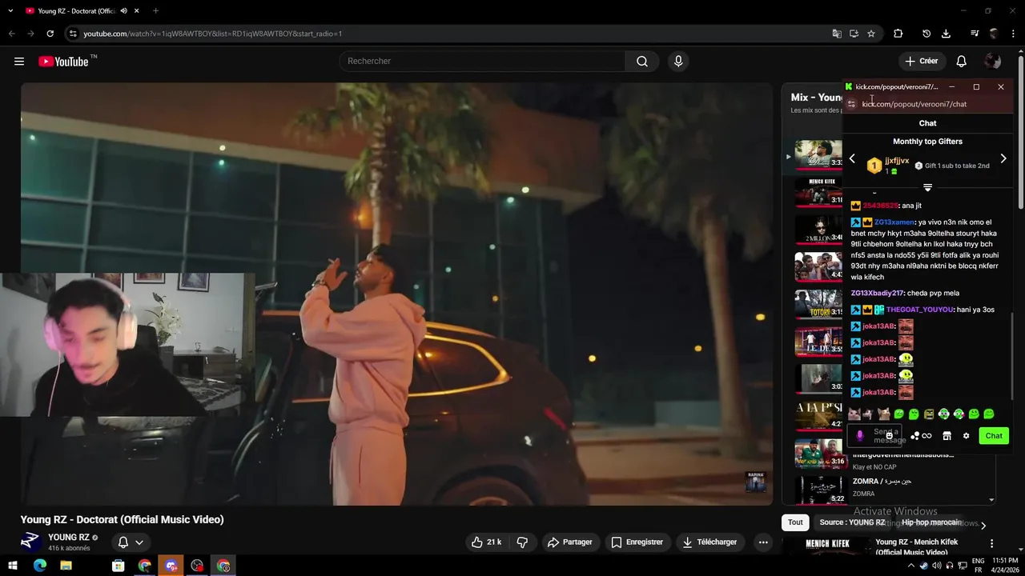
Task: Open the Kick shop storefront icon
Action: pos(947,436)
